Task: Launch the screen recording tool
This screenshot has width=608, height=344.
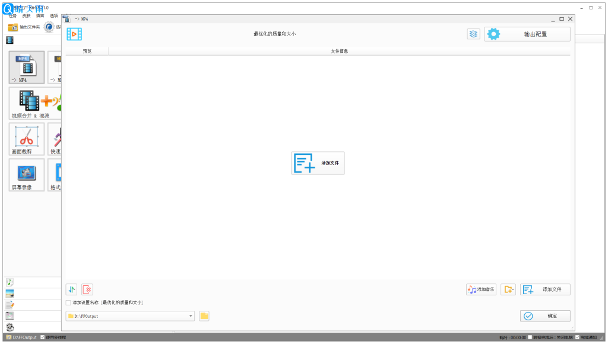Action: pyautogui.click(x=27, y=174)
